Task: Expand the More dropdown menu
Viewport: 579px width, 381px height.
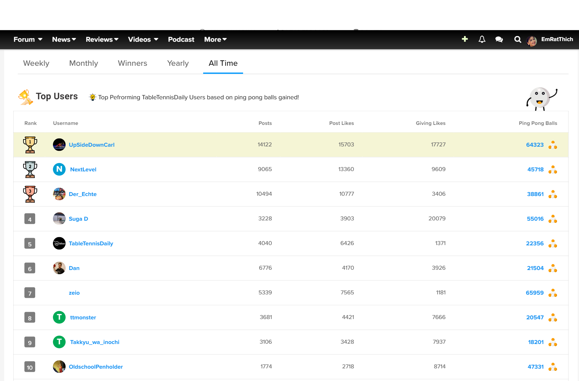Action: [216, 40]
